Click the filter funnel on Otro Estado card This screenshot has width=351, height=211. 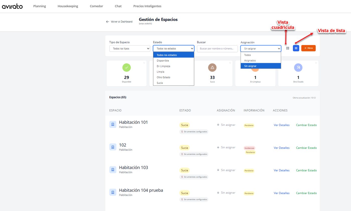click(316, 63)
